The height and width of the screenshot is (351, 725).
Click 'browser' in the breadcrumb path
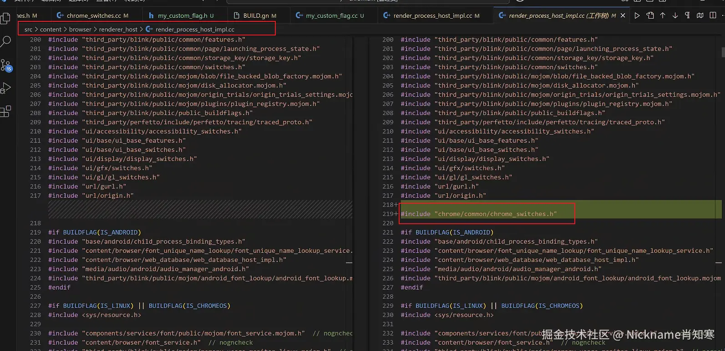click(x=80, y=29)
